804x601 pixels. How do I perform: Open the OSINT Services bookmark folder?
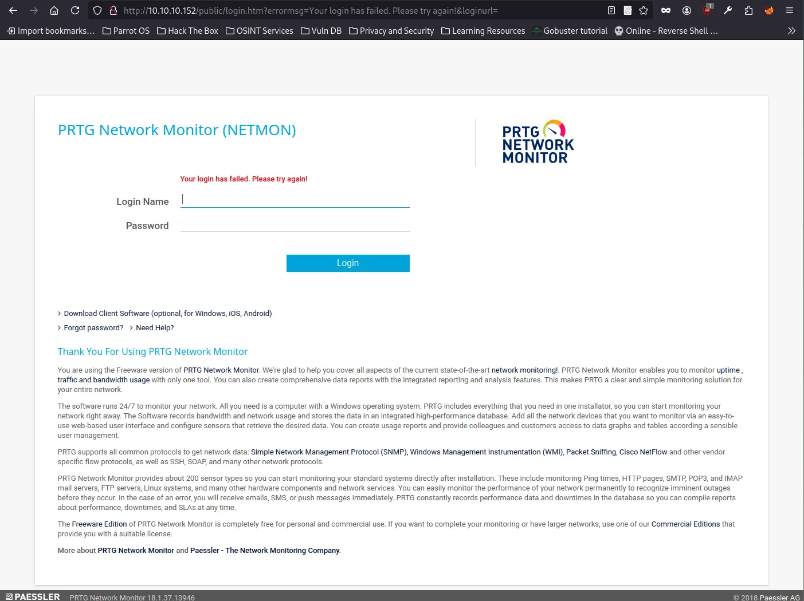259,31
